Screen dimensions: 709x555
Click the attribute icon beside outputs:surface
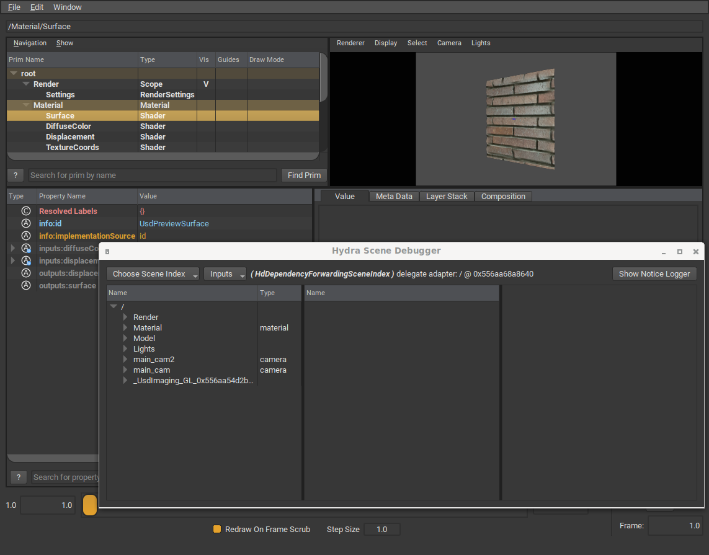26,285
